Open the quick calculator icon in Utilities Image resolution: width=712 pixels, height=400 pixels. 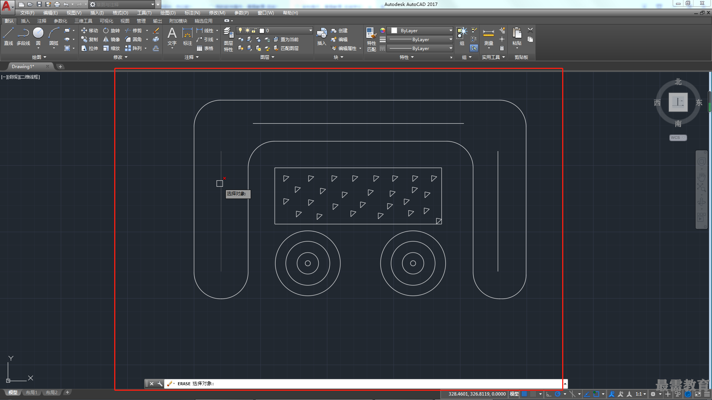click(x=502, y=48)
